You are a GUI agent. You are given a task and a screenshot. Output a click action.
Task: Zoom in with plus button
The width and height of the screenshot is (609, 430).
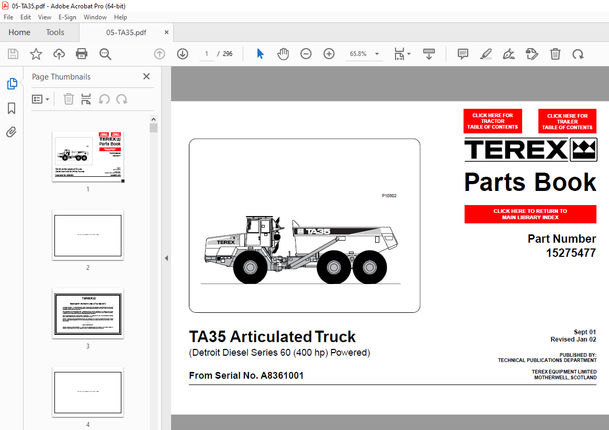(329, 54)
